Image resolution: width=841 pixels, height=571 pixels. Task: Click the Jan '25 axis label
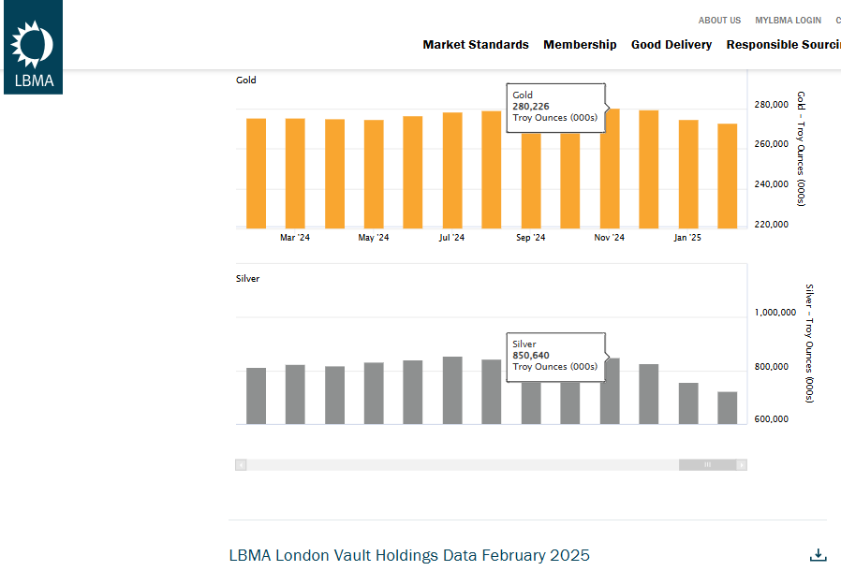point(687,238)
